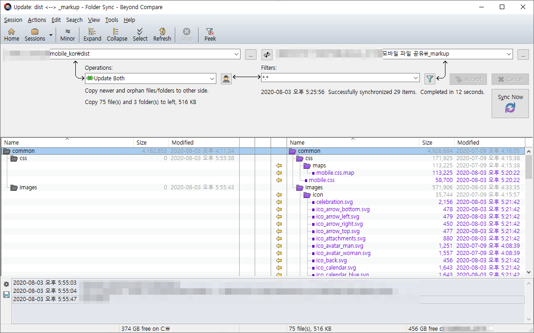The image size is (534, 333).
Task: Sort right pane by Modified column
Action: [489, 142]
